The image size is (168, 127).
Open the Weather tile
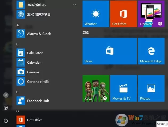click(x=96, y=14)
